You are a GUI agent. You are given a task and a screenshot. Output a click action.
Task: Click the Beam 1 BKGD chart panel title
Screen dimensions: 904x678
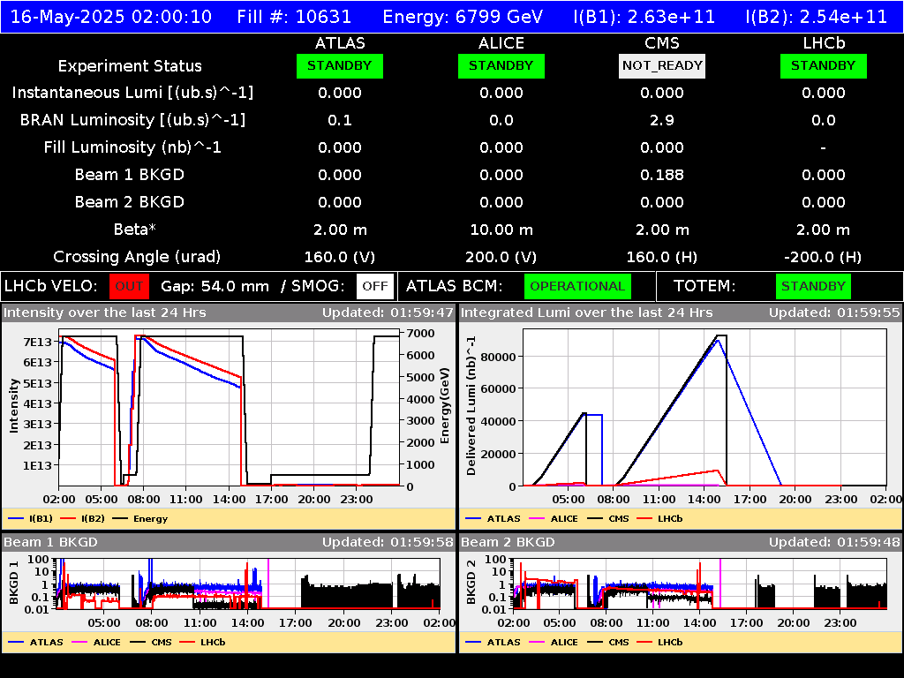[x=50, y=542]
